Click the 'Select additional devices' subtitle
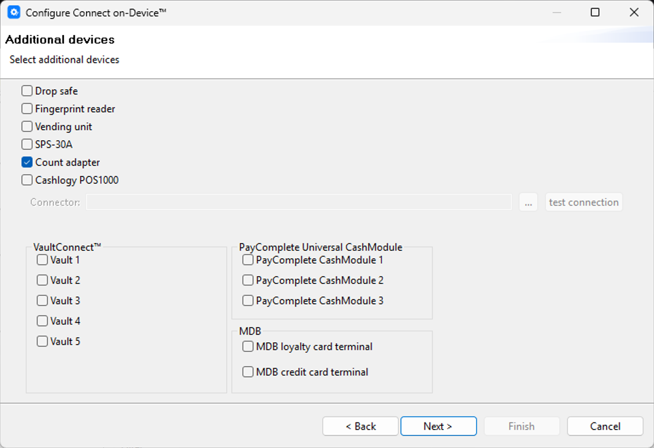Screen dimensions: 654x448 (64, 59)
